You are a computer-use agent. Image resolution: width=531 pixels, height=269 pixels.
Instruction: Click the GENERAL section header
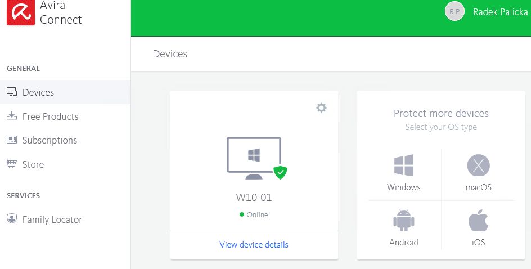(x=24, y=69)
